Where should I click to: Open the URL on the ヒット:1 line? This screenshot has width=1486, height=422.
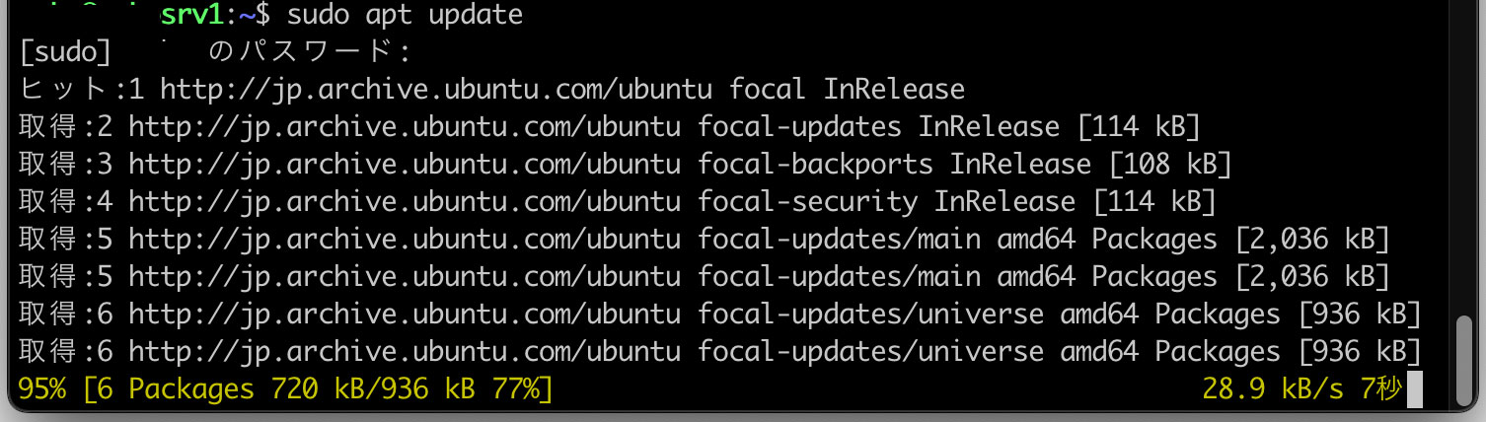[436, 90]
